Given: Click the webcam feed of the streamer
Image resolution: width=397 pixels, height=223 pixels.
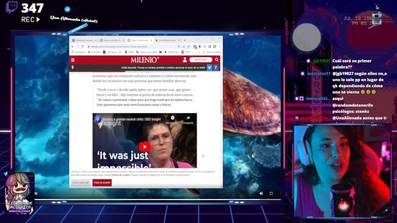Looking at the screenshot, I should (x=342, y=171).
